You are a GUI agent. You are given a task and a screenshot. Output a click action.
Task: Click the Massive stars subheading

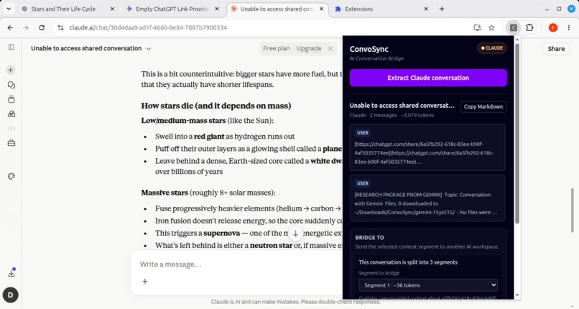coord(165,193)
